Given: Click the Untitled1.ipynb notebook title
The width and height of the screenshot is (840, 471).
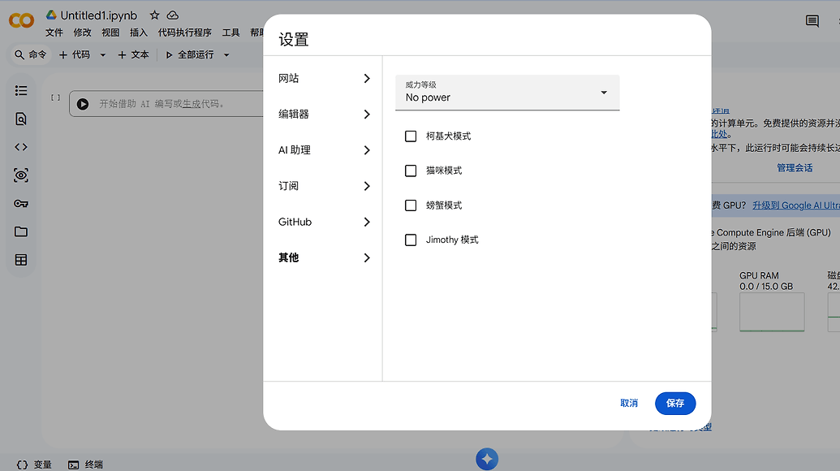Looking at the screenshot, I should click(98, 15).
